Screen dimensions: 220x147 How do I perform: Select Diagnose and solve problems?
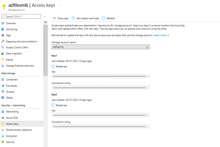22,41
